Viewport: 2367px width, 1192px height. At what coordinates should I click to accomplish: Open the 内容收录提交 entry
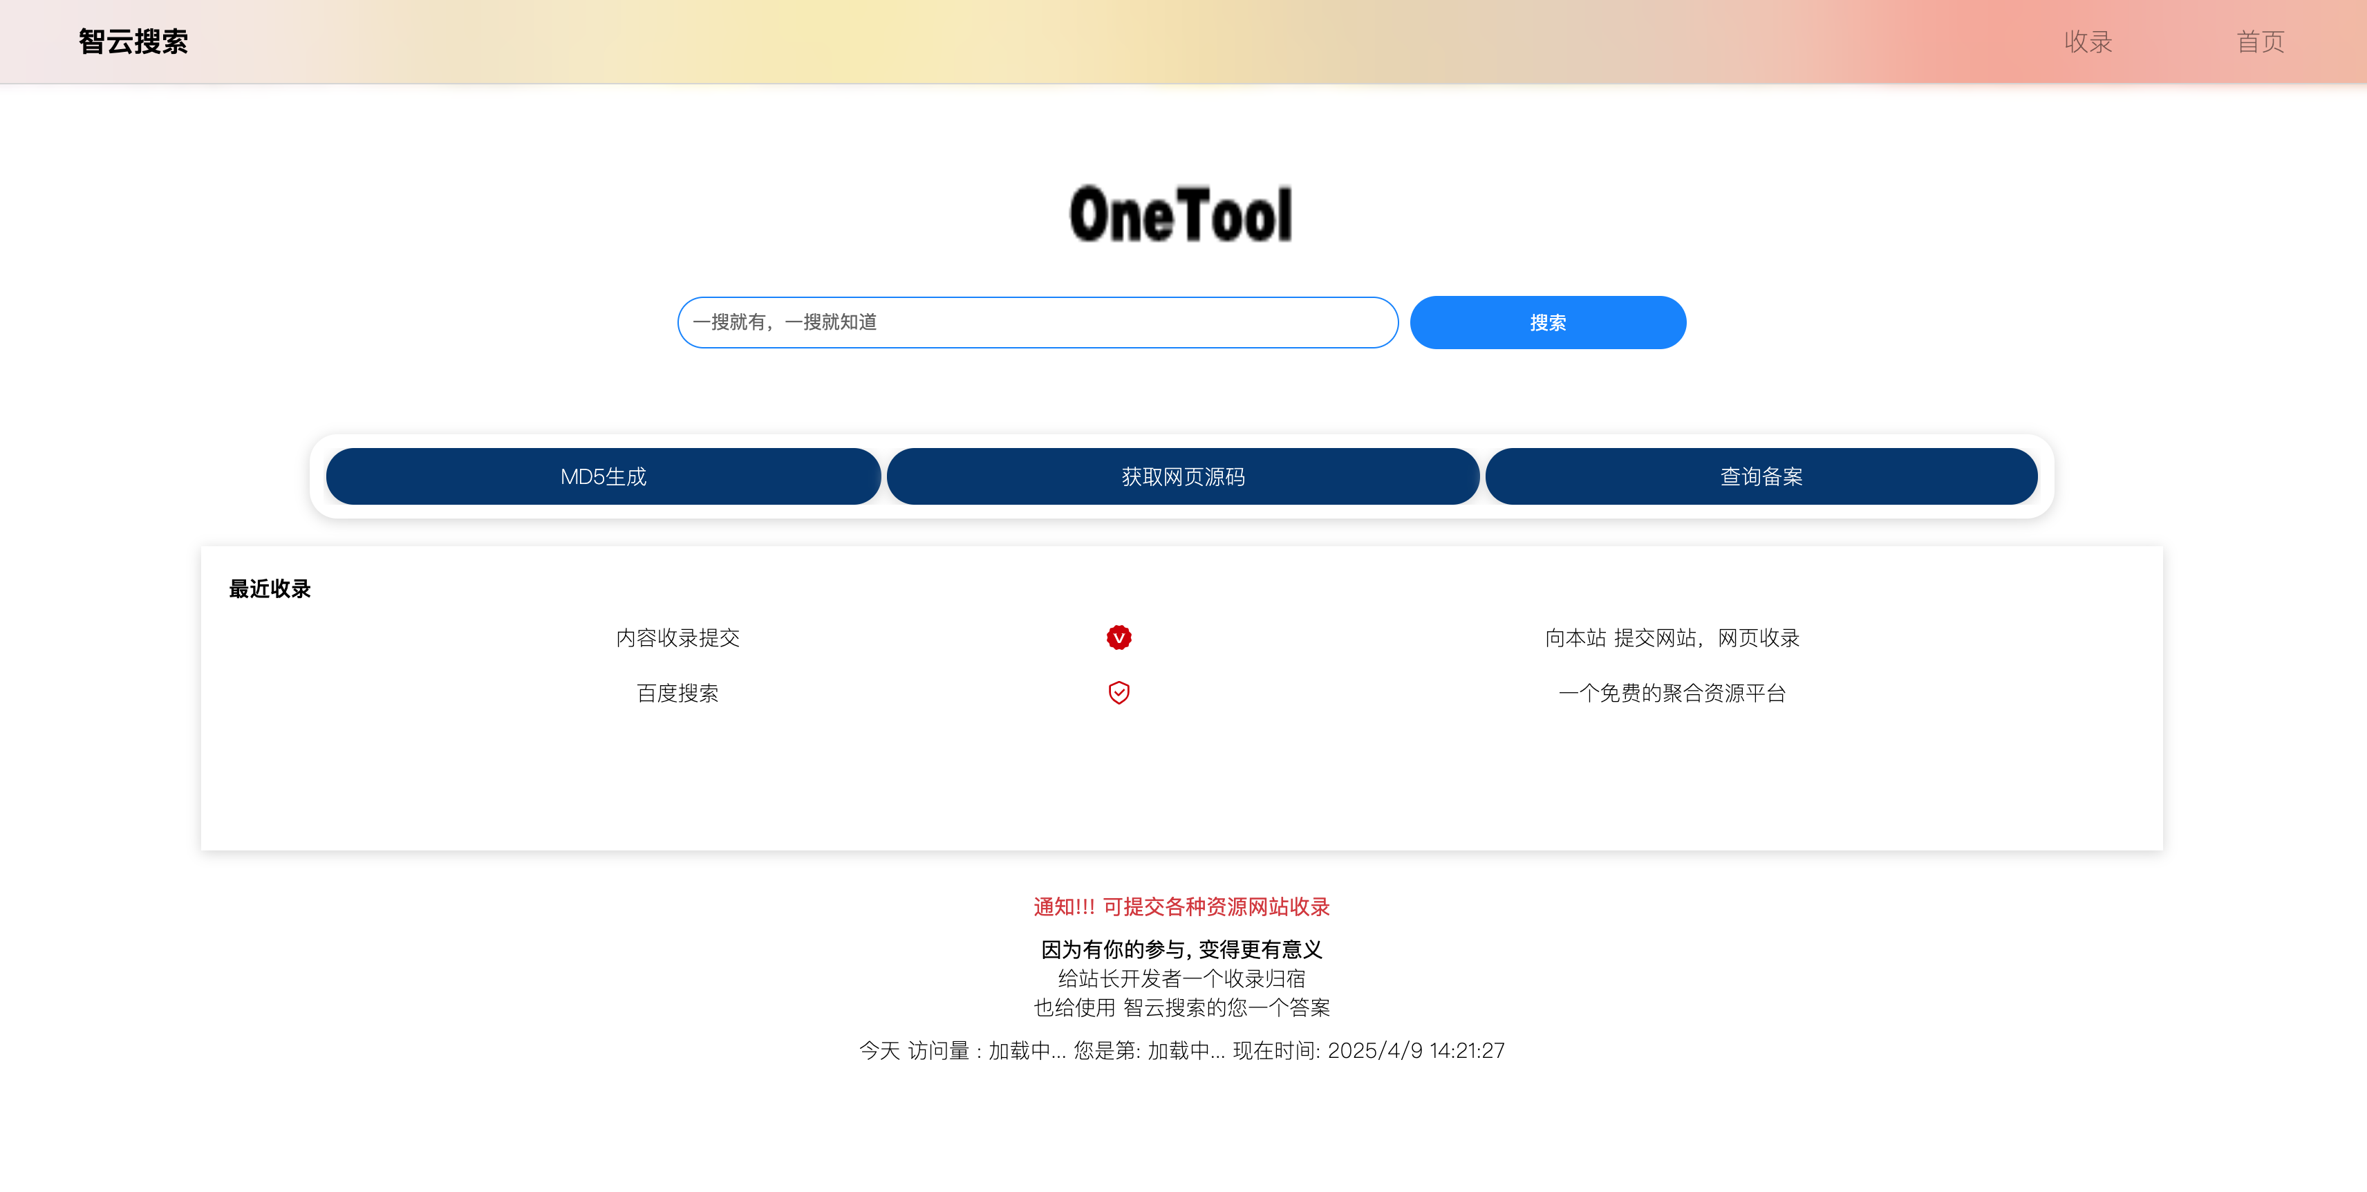677,637
